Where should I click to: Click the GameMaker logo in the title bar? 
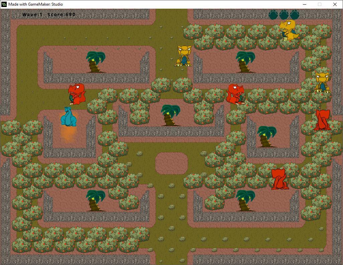(x=4, y=4)
